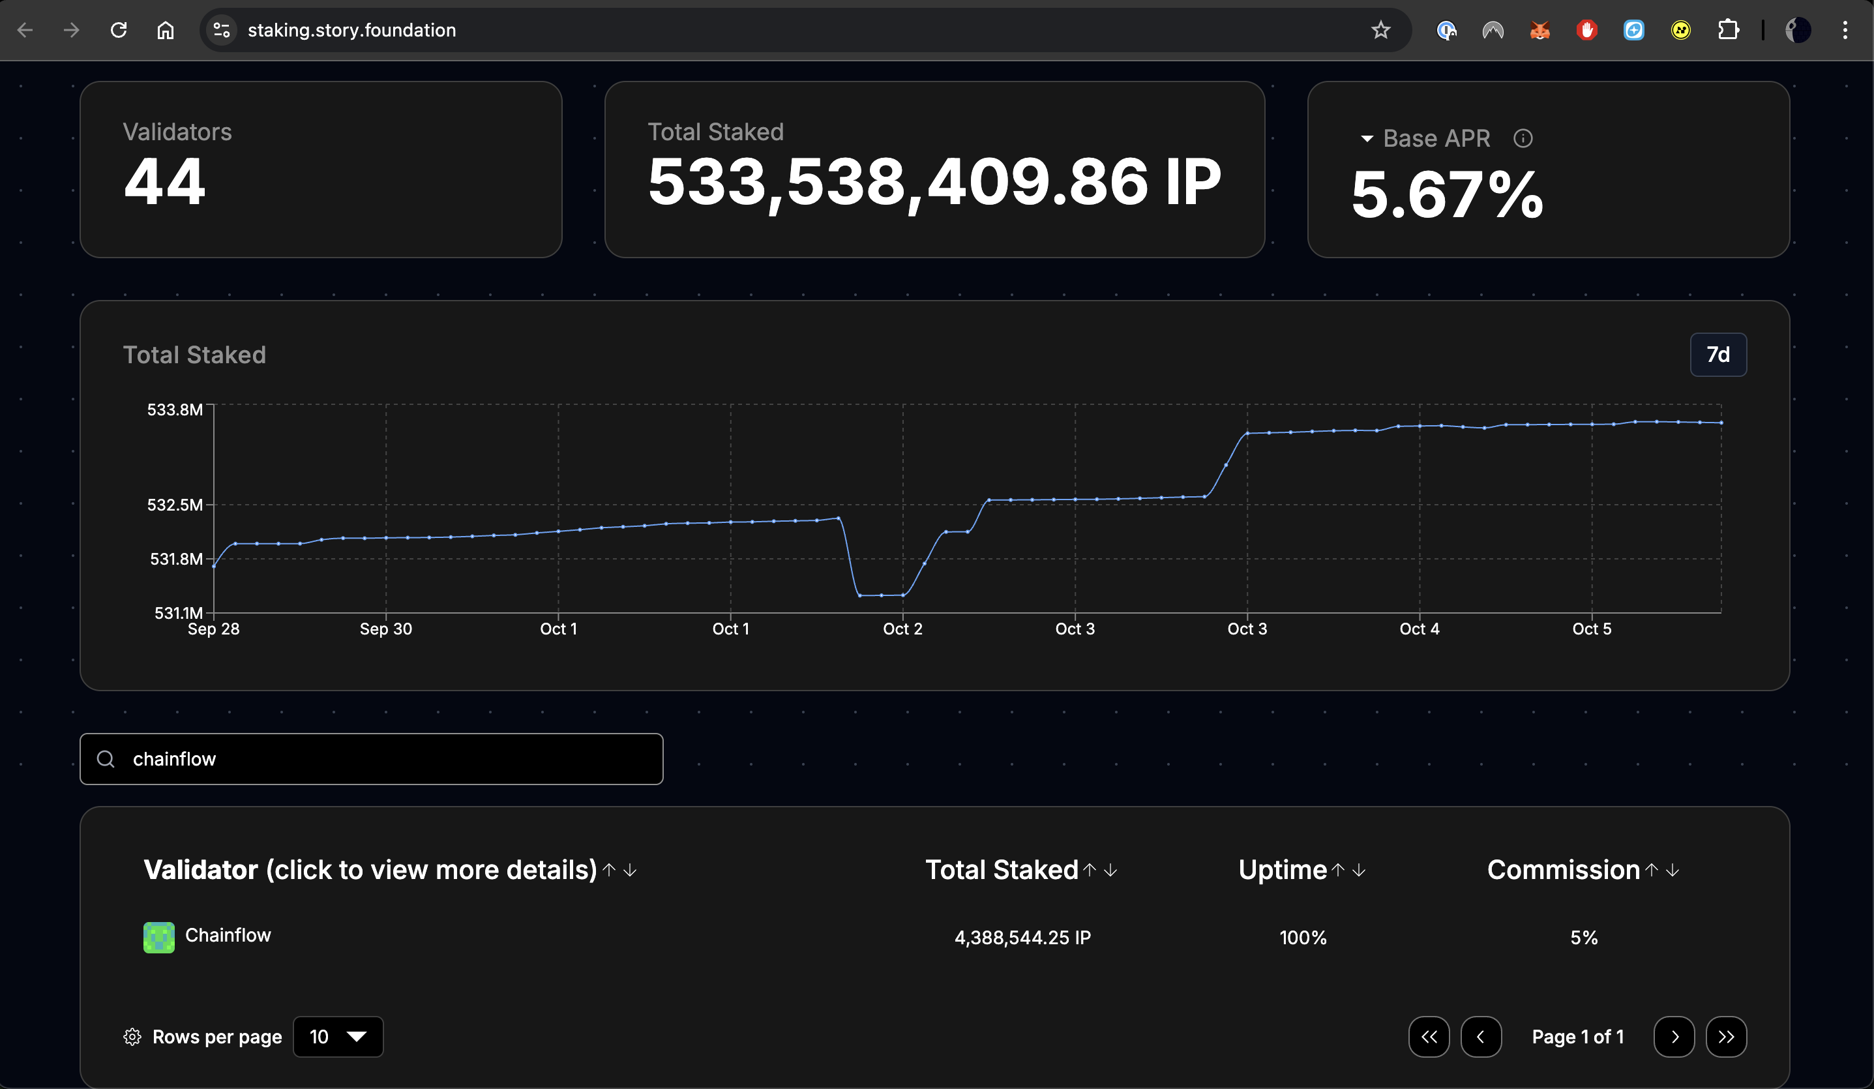This screenshot has width=1874, height=1089.
Task: Jump to the last page button
Action: 1726,1036
